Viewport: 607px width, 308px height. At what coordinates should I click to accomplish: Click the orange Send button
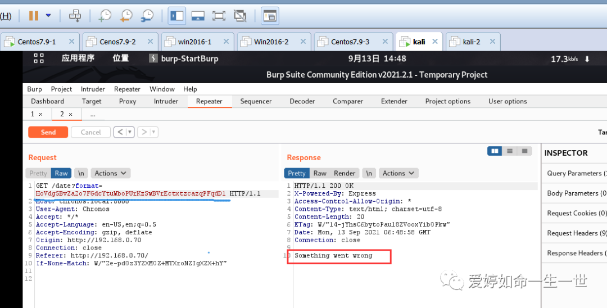pyautogui.click(x=48, y=132)
